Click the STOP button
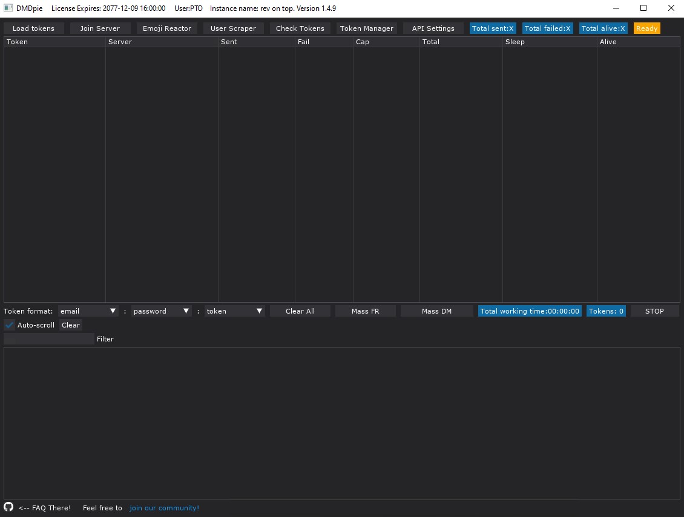Image resolution: width=684 pixels, height=517 pixels. (654, 311)
